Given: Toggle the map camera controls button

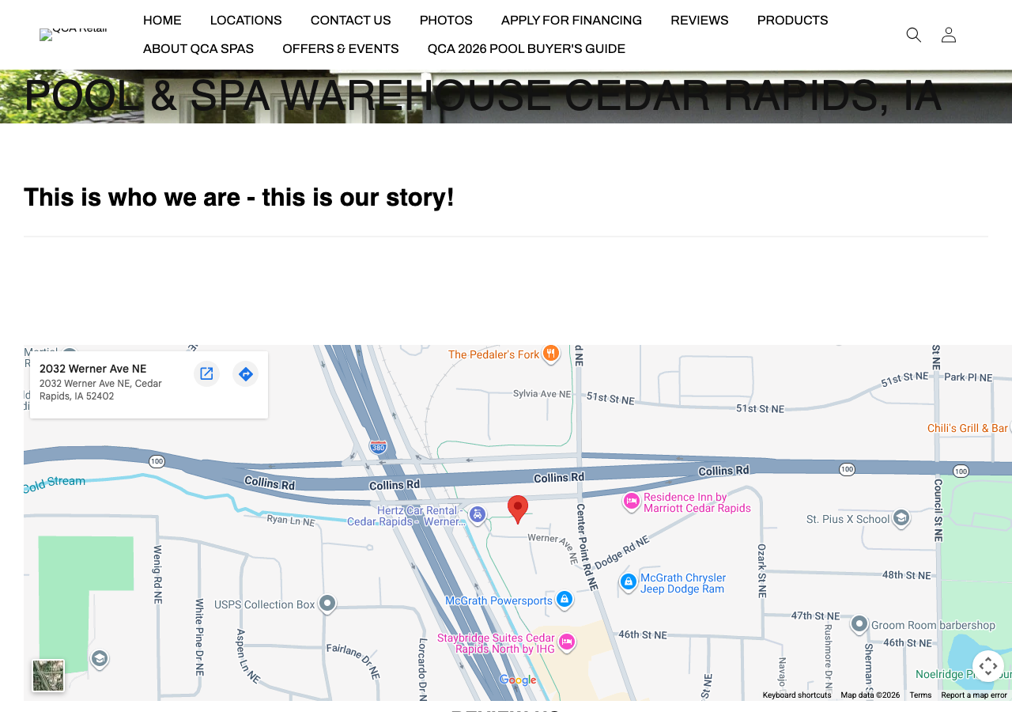Looking at the screenshot, I should coord(988,666).
